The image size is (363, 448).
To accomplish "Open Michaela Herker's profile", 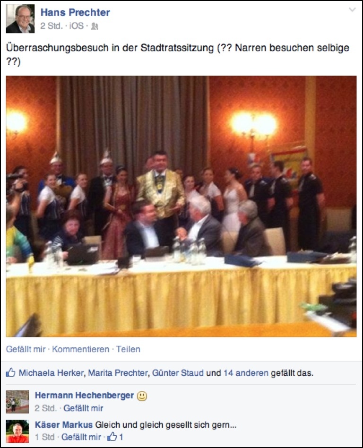I will pyautogui.click(x=51, y=373).
